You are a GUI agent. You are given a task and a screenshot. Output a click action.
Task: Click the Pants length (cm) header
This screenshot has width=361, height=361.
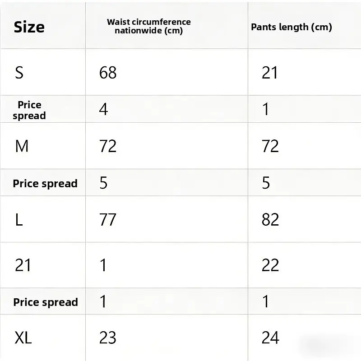click(x=291, y=27)
